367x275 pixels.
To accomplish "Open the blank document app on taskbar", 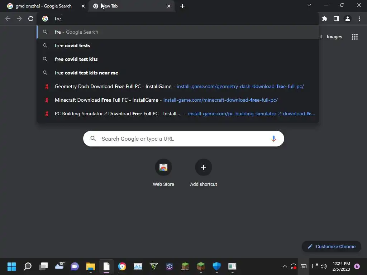I will [x=106, y=266].
